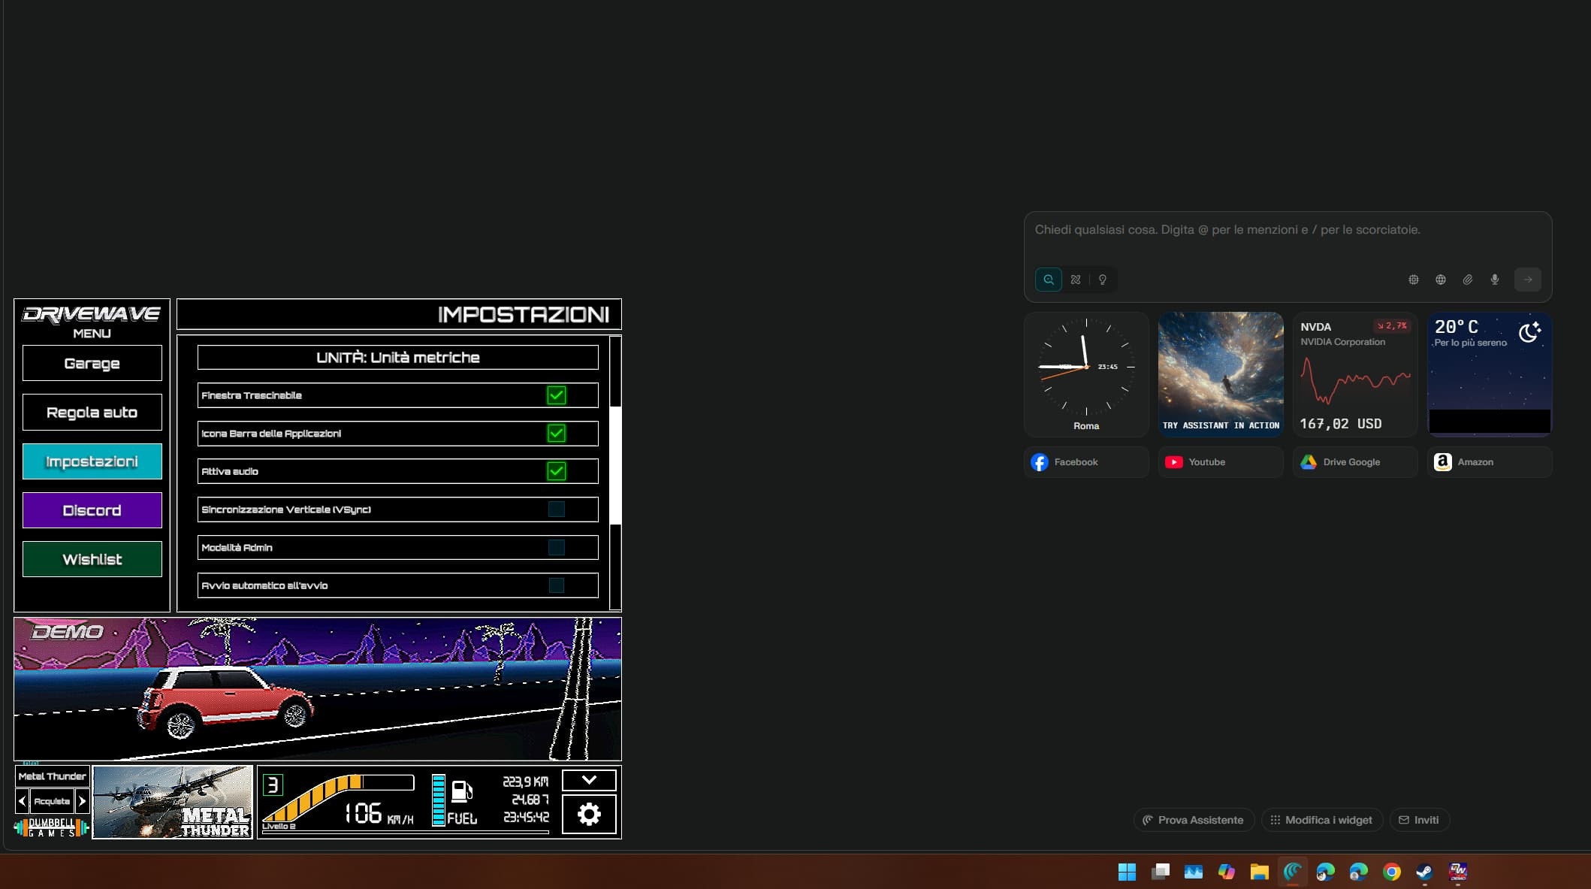
Task: Click the cyan fuel level bar
Action: (x=439, y=801)
